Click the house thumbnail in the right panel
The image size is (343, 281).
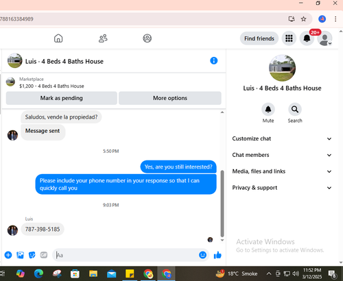click(282, 68)
